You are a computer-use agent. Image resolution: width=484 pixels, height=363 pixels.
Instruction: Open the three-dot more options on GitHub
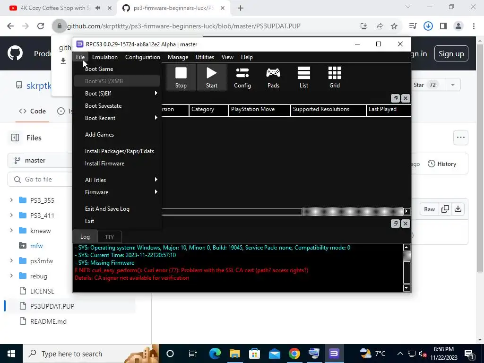pyautogui.click(x=460, y=138)
